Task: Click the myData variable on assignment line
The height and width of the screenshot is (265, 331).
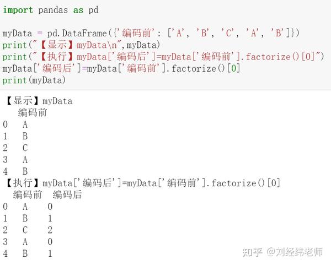Action: coord(17,33)
